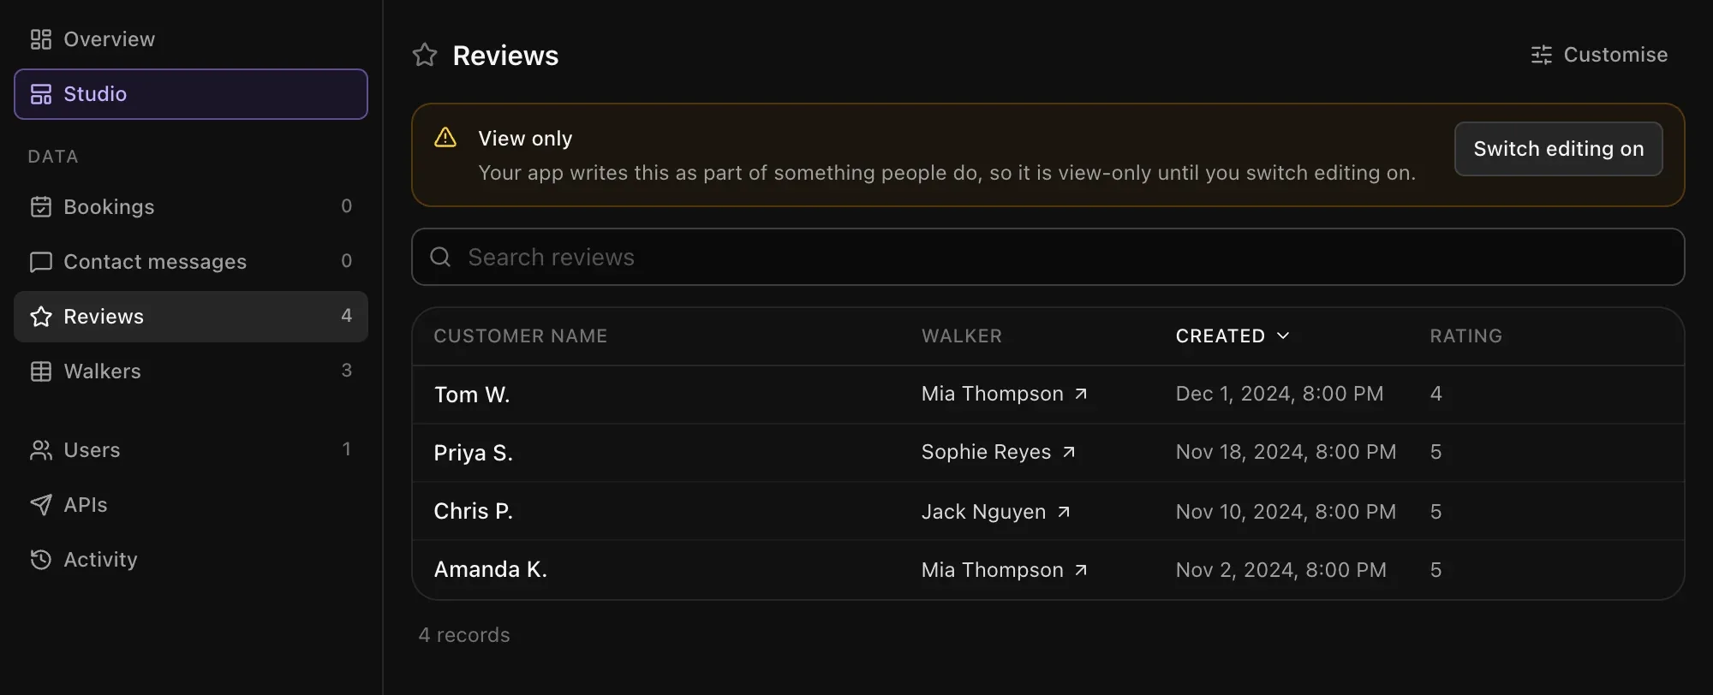Click rating 5 in Priya S. row
The width and height of the screenshot is (1713, 695).
(1436, 452)
